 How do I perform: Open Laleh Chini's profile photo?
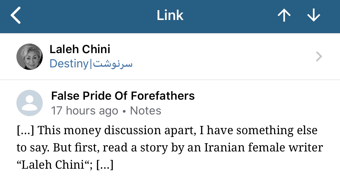tap(30, 57)
